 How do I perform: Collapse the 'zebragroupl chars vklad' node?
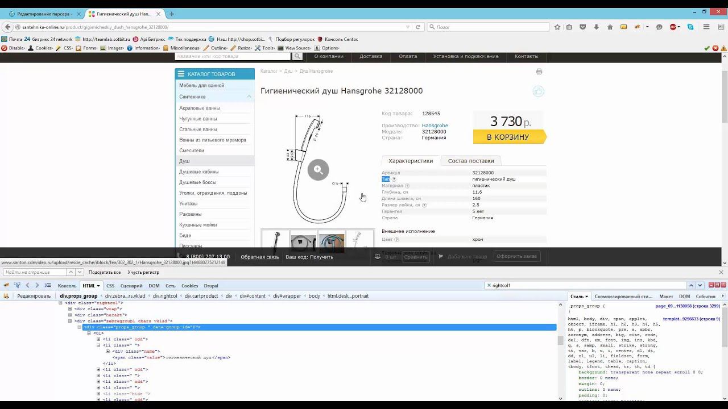pyautogui.click(x=70, y=322)
